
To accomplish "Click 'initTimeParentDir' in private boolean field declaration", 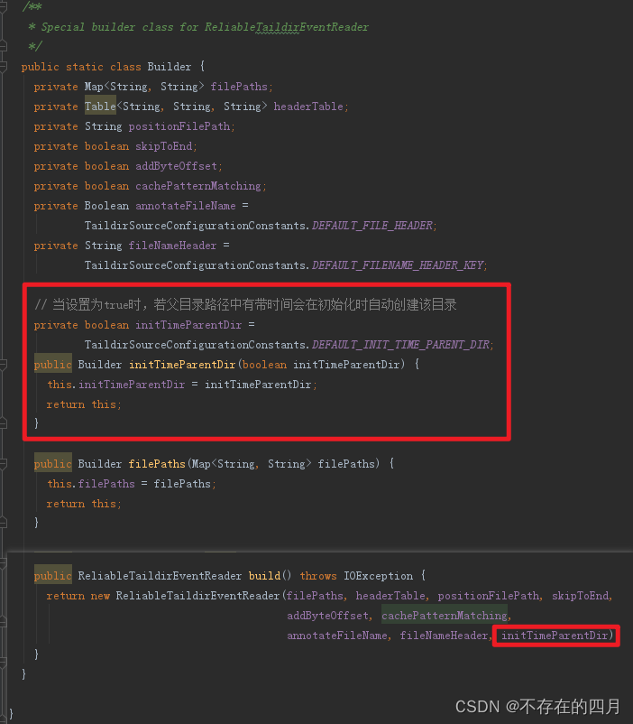I will [188, 325].
